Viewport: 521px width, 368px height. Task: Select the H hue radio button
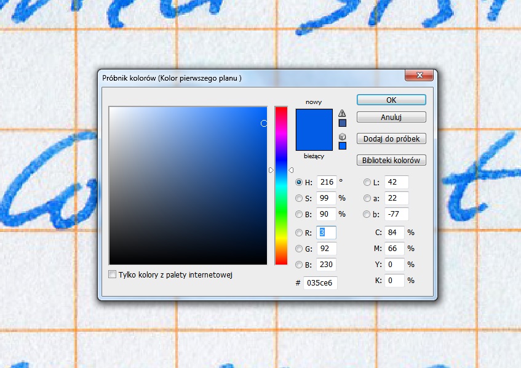pos(300,182)
